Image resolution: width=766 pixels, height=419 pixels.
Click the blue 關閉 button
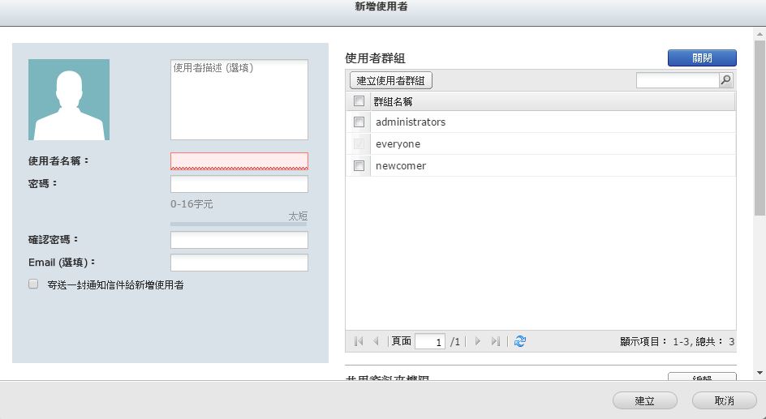click(x=702, y=58)
